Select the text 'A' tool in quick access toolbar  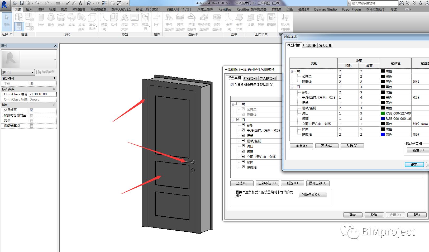pyautogui.click(x=80, y=3)
